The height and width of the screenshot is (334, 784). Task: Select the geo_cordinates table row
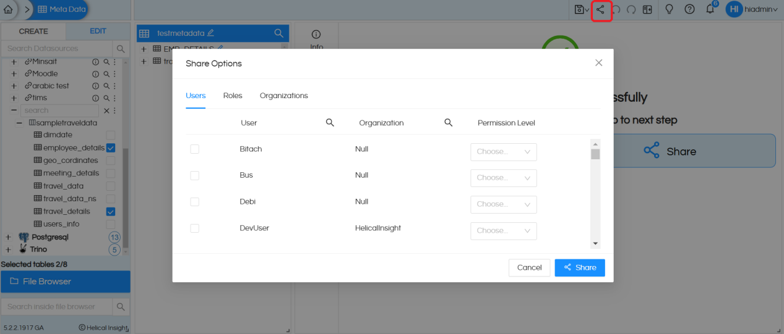[71, 161]
